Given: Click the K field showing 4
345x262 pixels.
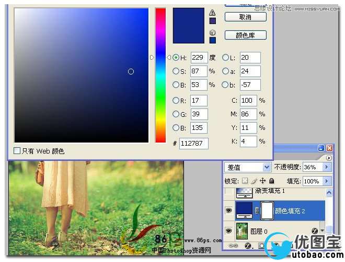Looking at the screenshot, I should click(x=248, y=141).
